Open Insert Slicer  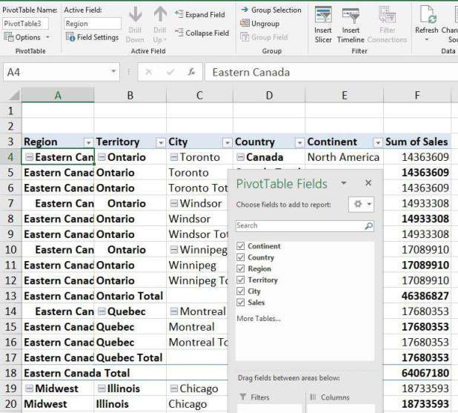[x=323, y=25]
